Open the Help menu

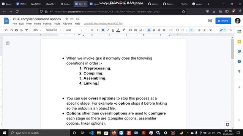[77, 23]
